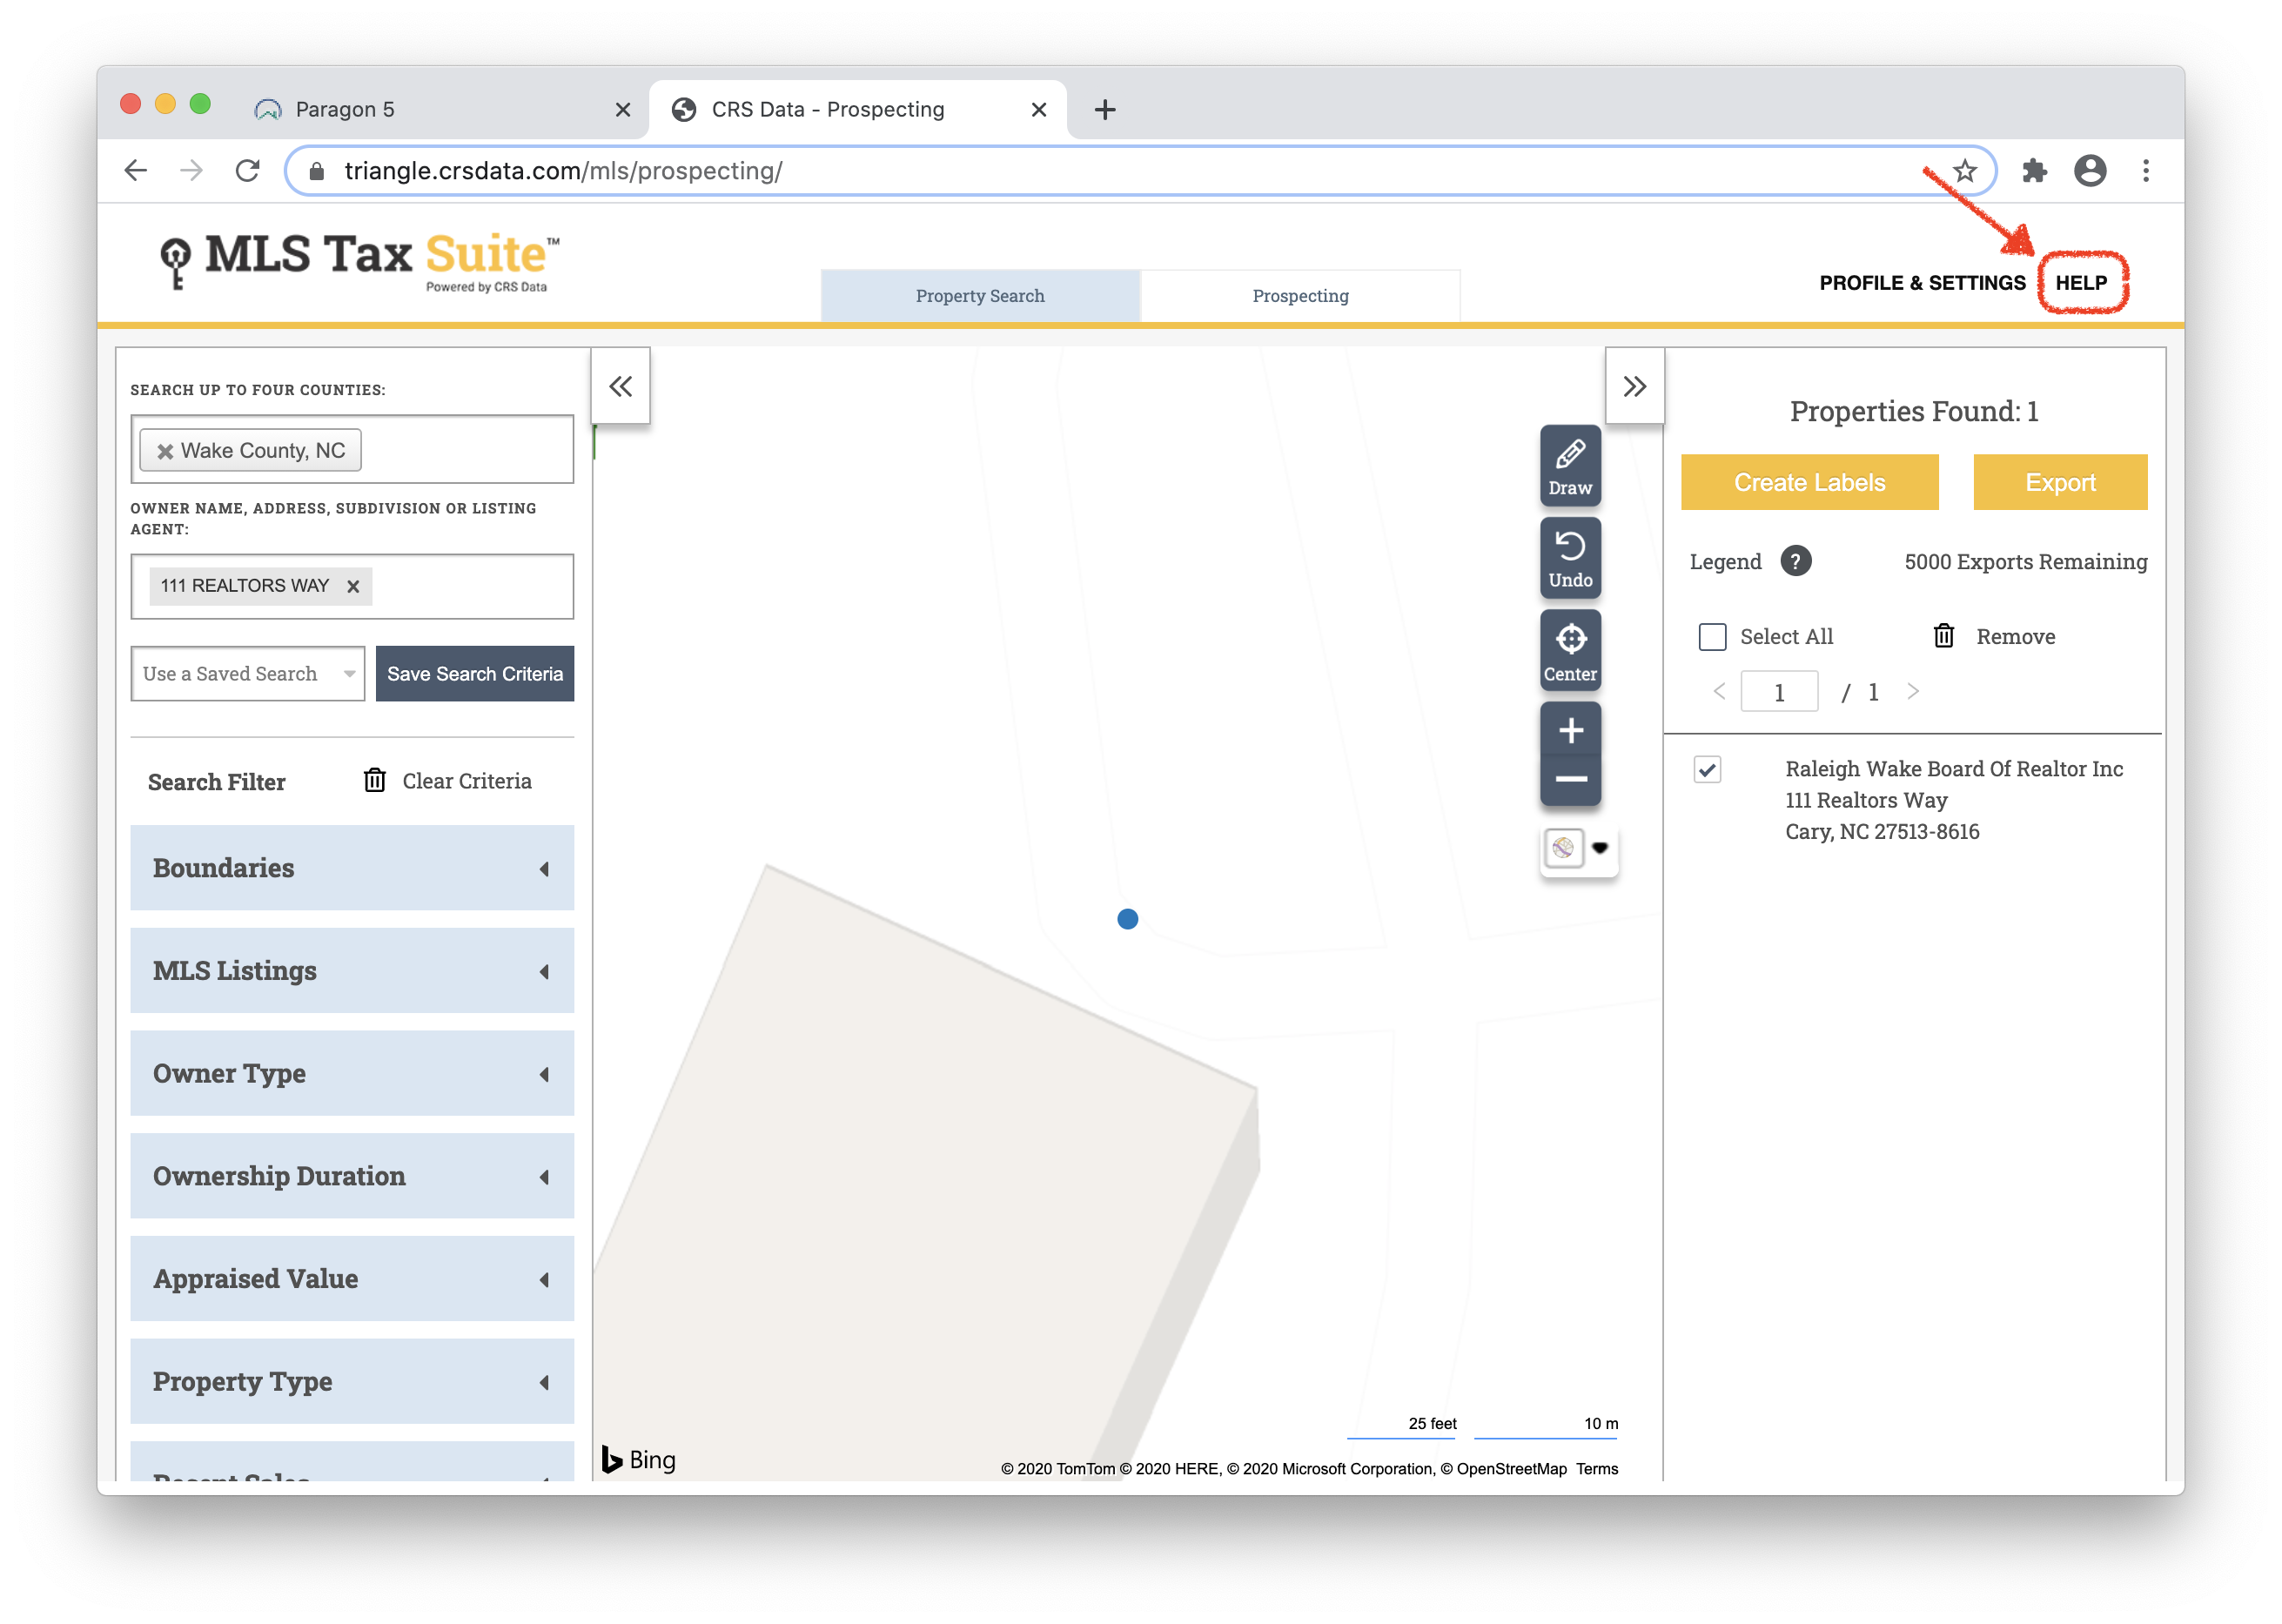The height and width of the screenshot is (1624, 2282).
Task: Collapse the left search panel
Action: click(x=620, y=386)
